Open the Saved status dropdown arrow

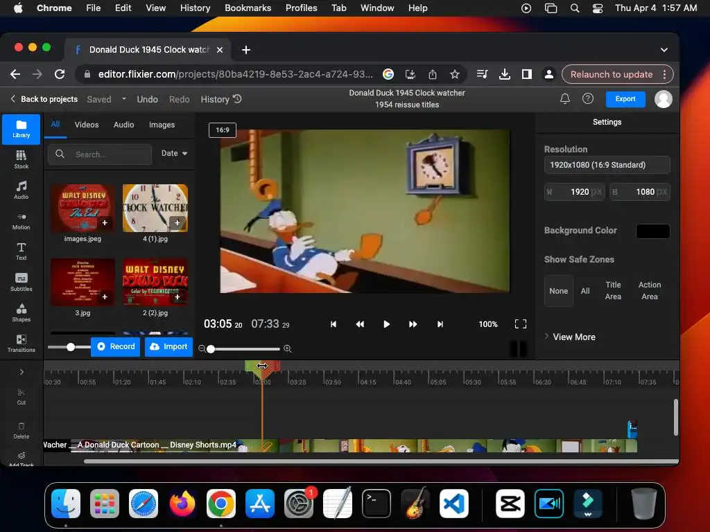[123, 98]
